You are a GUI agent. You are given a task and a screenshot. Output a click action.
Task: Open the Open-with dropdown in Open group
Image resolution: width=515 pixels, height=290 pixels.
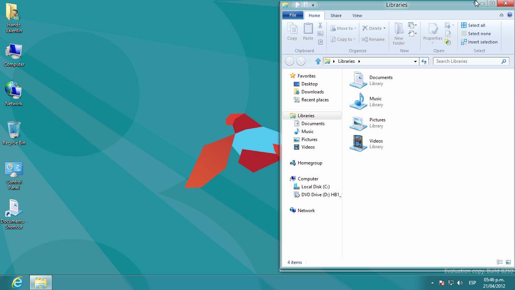click(450, 25)
